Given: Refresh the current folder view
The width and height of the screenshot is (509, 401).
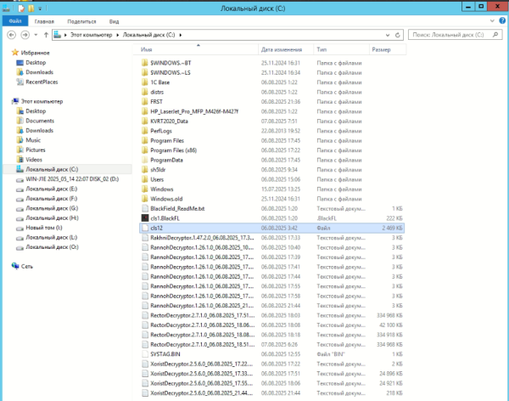Looking at the screenshot, I should 398,35.
